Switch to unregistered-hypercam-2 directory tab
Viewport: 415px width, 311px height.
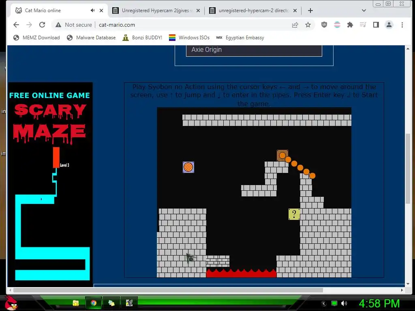254,11
